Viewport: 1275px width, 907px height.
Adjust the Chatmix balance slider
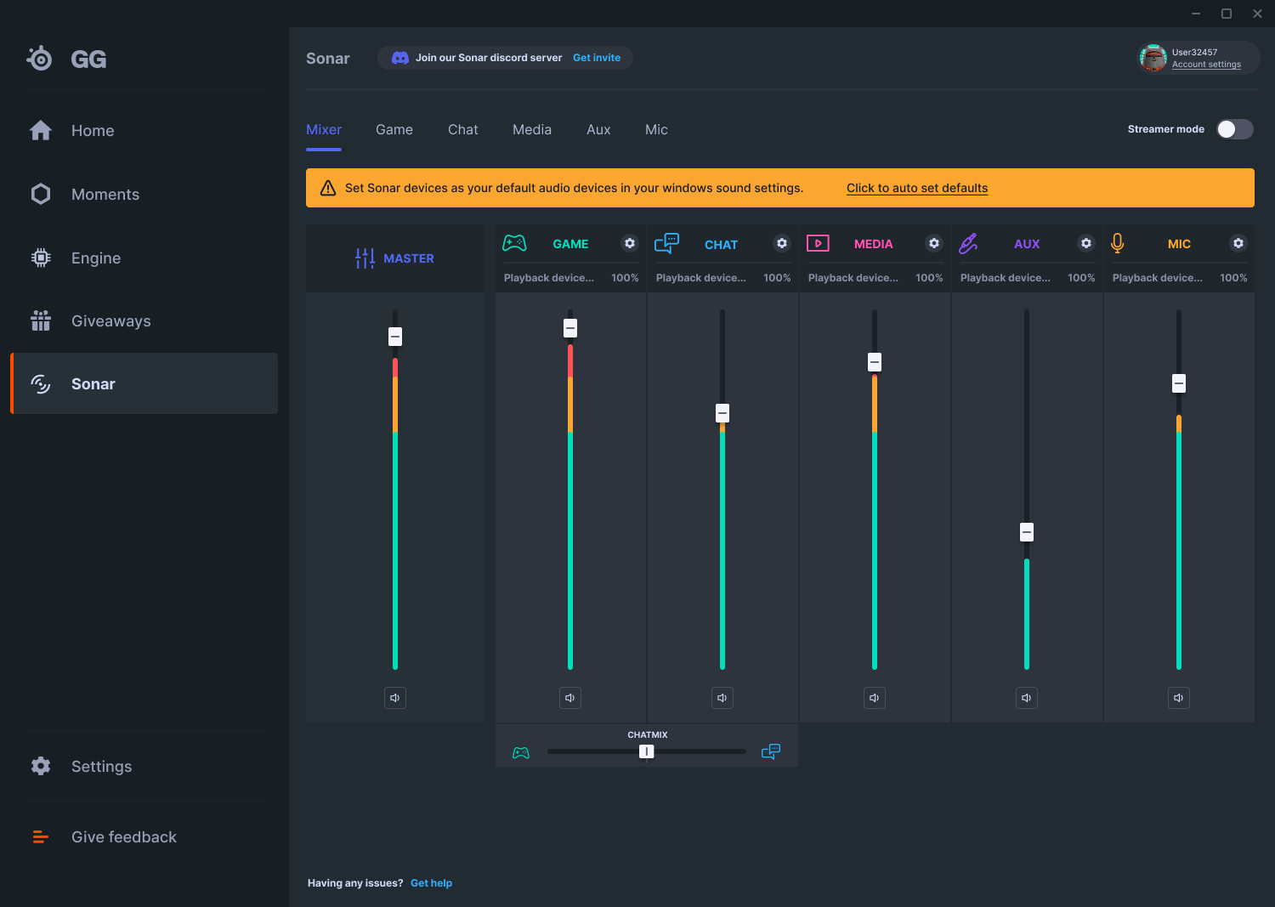646,751
